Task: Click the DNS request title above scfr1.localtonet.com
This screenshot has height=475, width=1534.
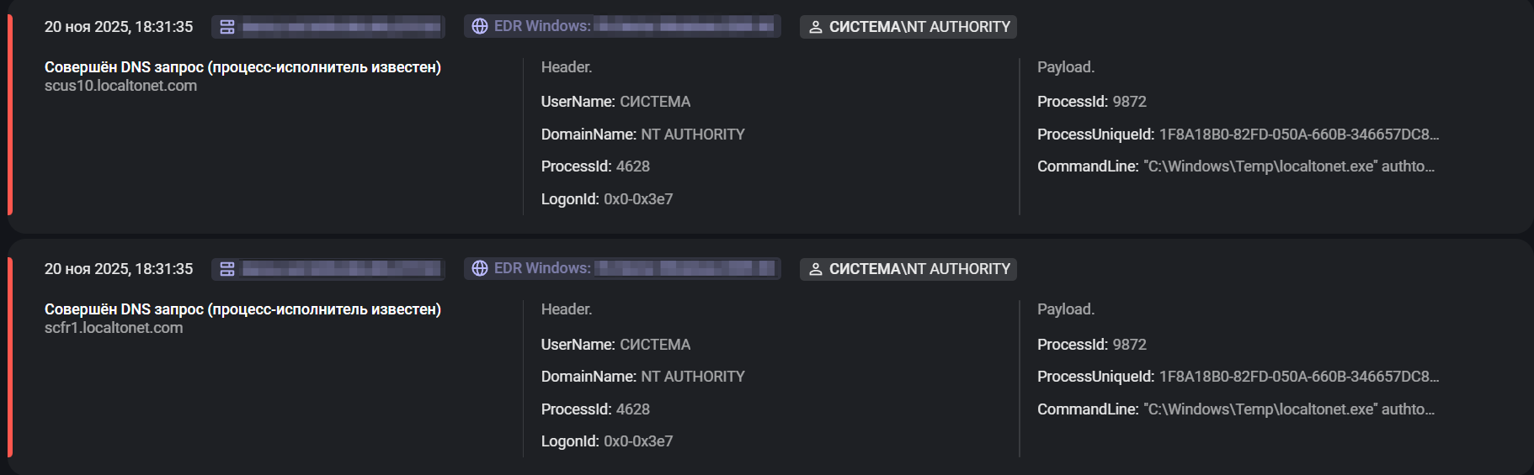Action: click(242, 309)
